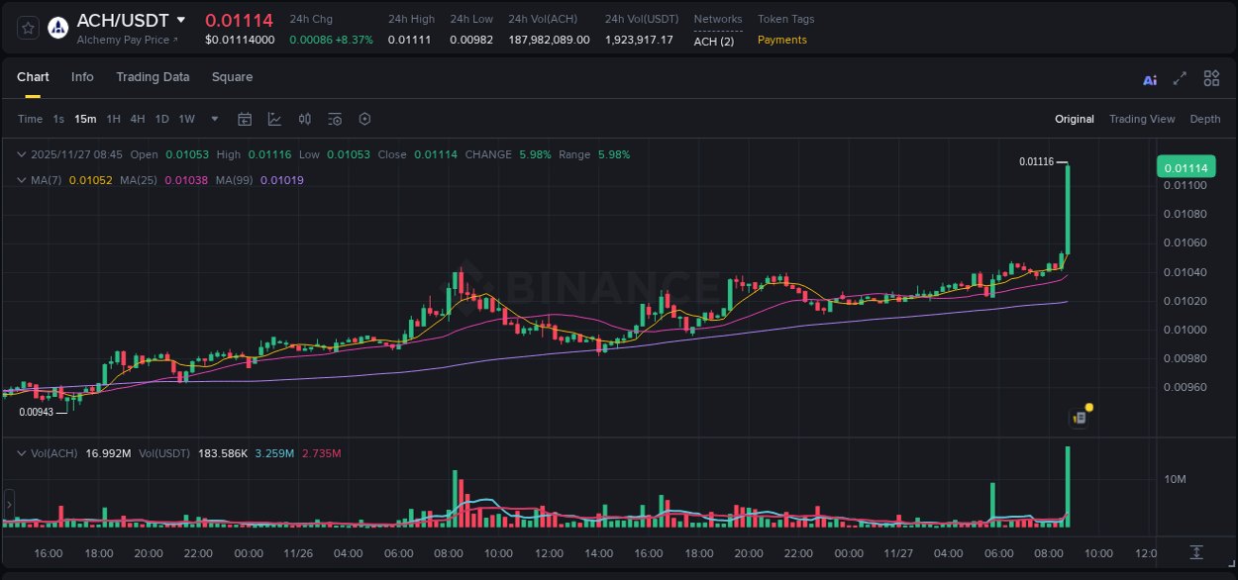Expand the chart to fullscreen mode
Screen dimensions: 1238x580
(1180, 78)
